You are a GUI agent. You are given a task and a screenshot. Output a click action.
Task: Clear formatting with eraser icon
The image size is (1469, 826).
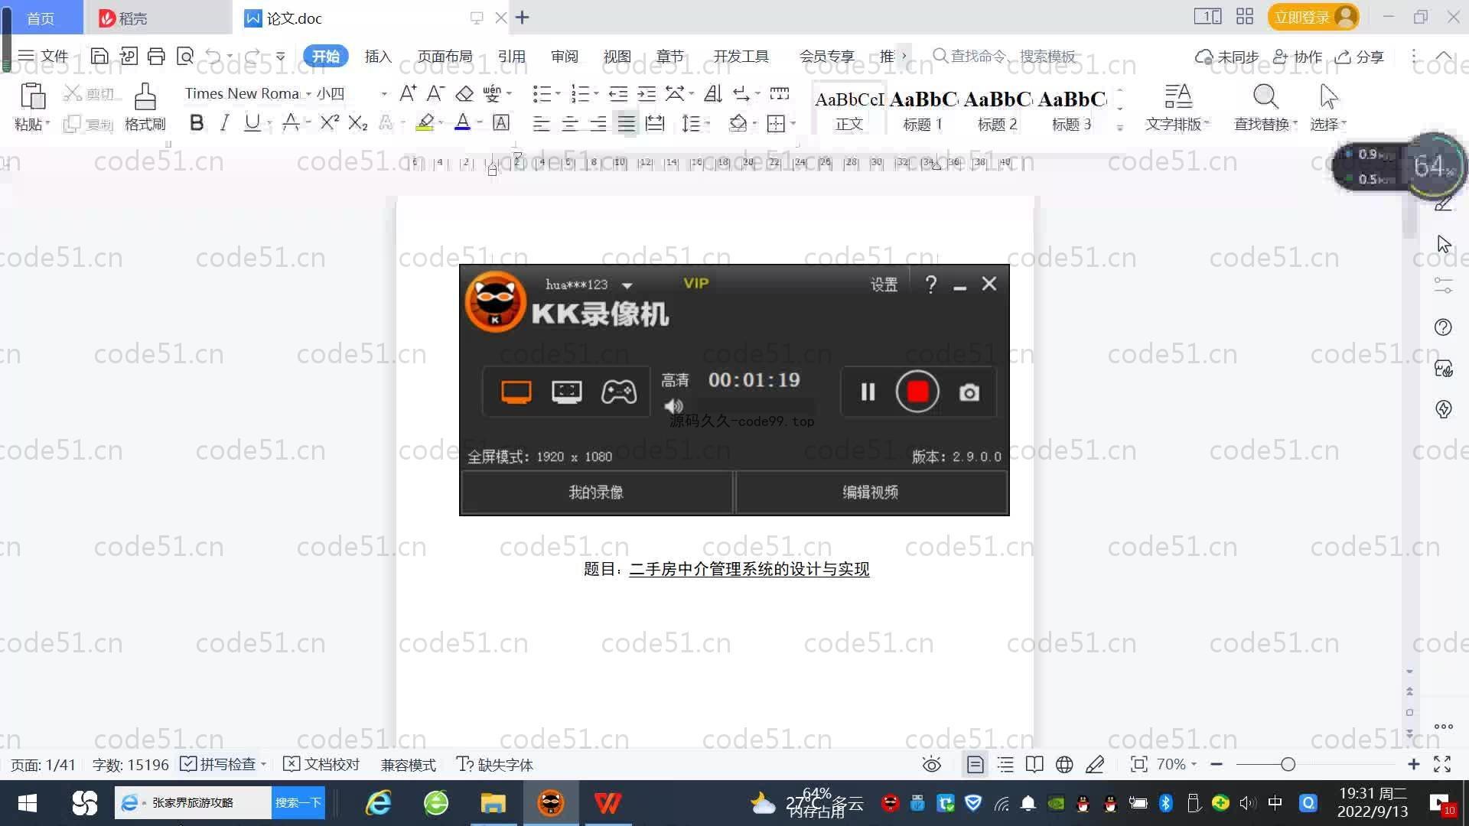pyautogui.click(x=464, y=93)
